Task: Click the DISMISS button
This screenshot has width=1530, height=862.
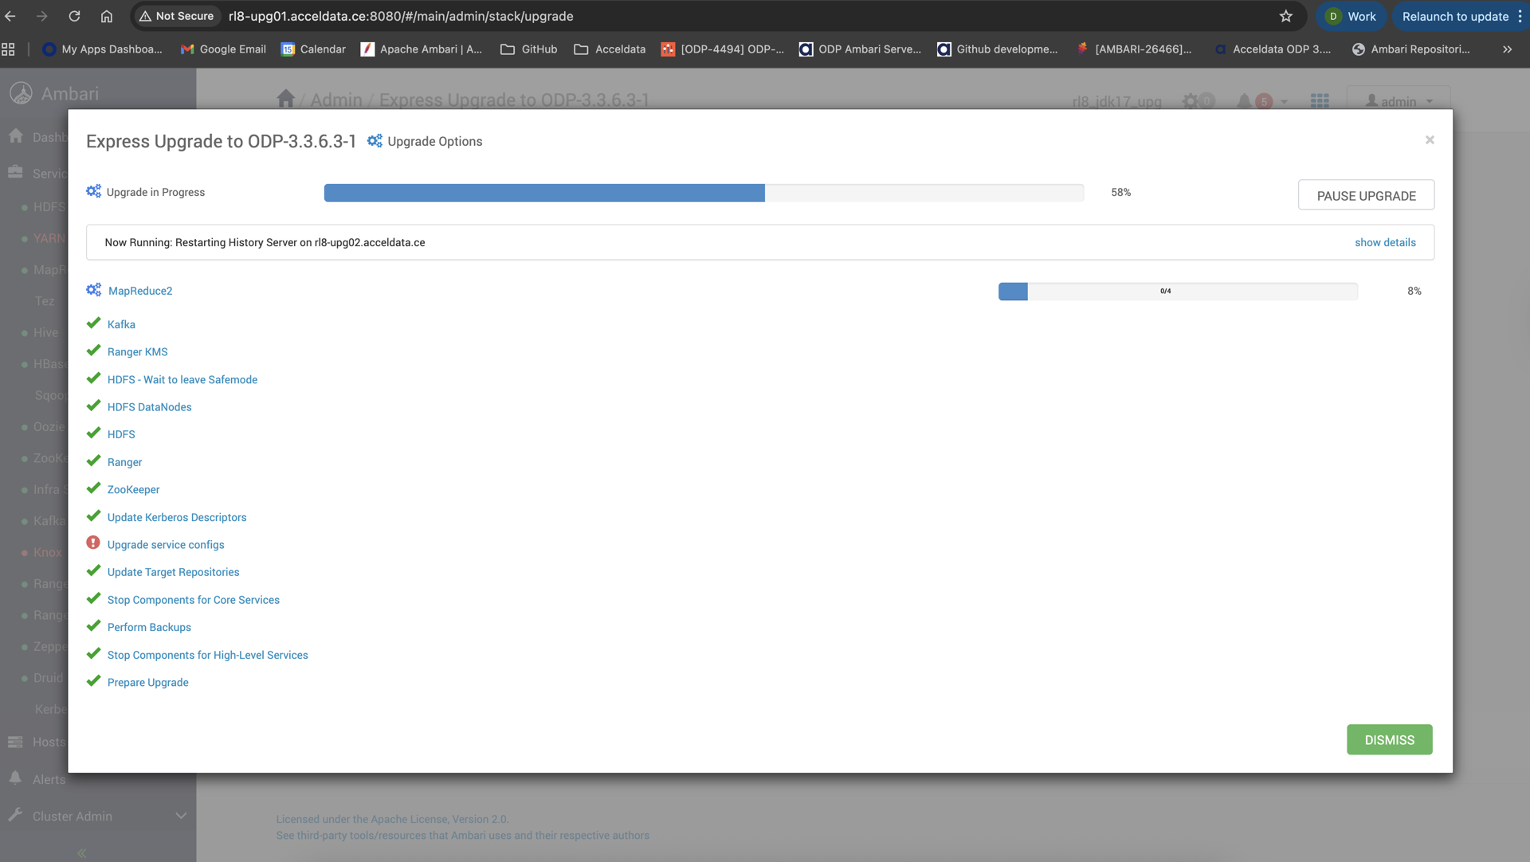Action: coord(1389,739)
